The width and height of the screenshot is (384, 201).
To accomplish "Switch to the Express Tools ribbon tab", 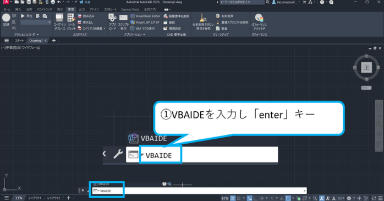I will [130, 9].
